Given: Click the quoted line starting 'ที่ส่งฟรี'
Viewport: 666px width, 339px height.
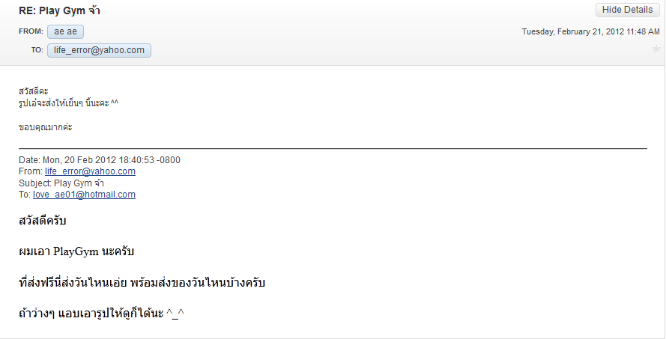Looking at the screenshot, I should tap(142, 283).
